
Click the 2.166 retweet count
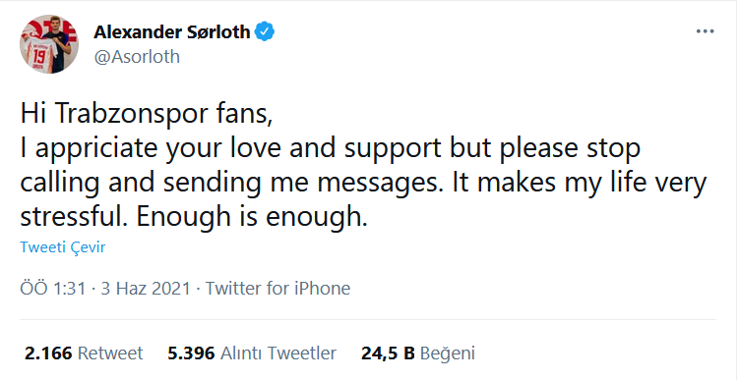point(48,353)
